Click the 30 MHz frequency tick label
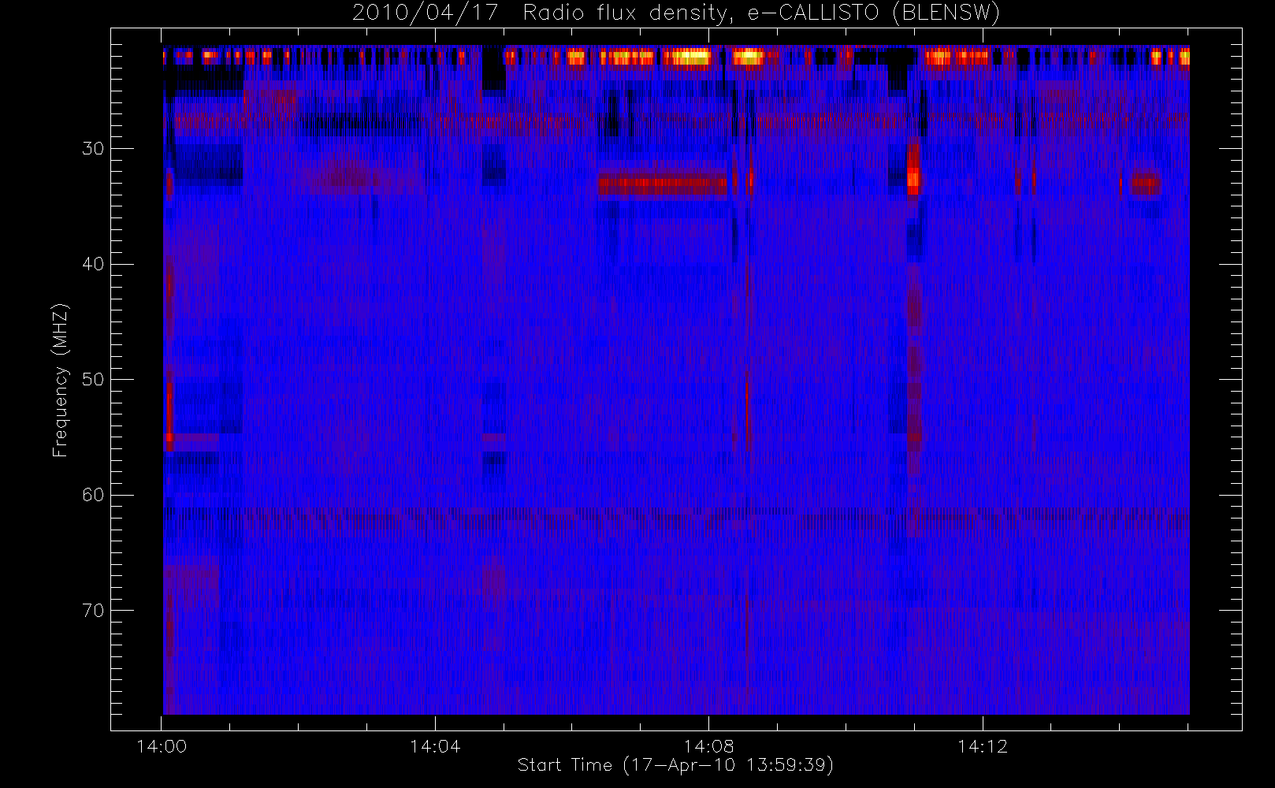Screen dimensions: 1275x788 [93, 149]
